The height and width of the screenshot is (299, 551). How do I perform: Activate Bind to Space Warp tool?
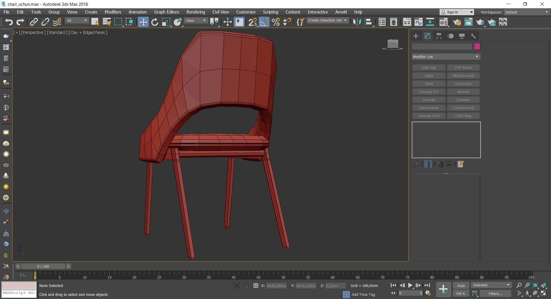[x=57, y=22]
